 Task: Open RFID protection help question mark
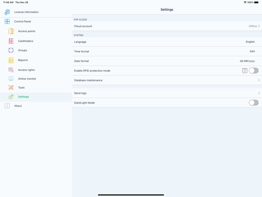point(245,71)
